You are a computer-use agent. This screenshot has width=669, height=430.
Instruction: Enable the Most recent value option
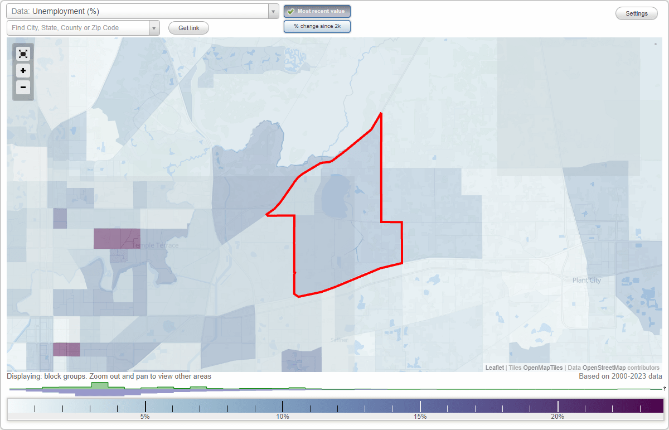[317, 11]
